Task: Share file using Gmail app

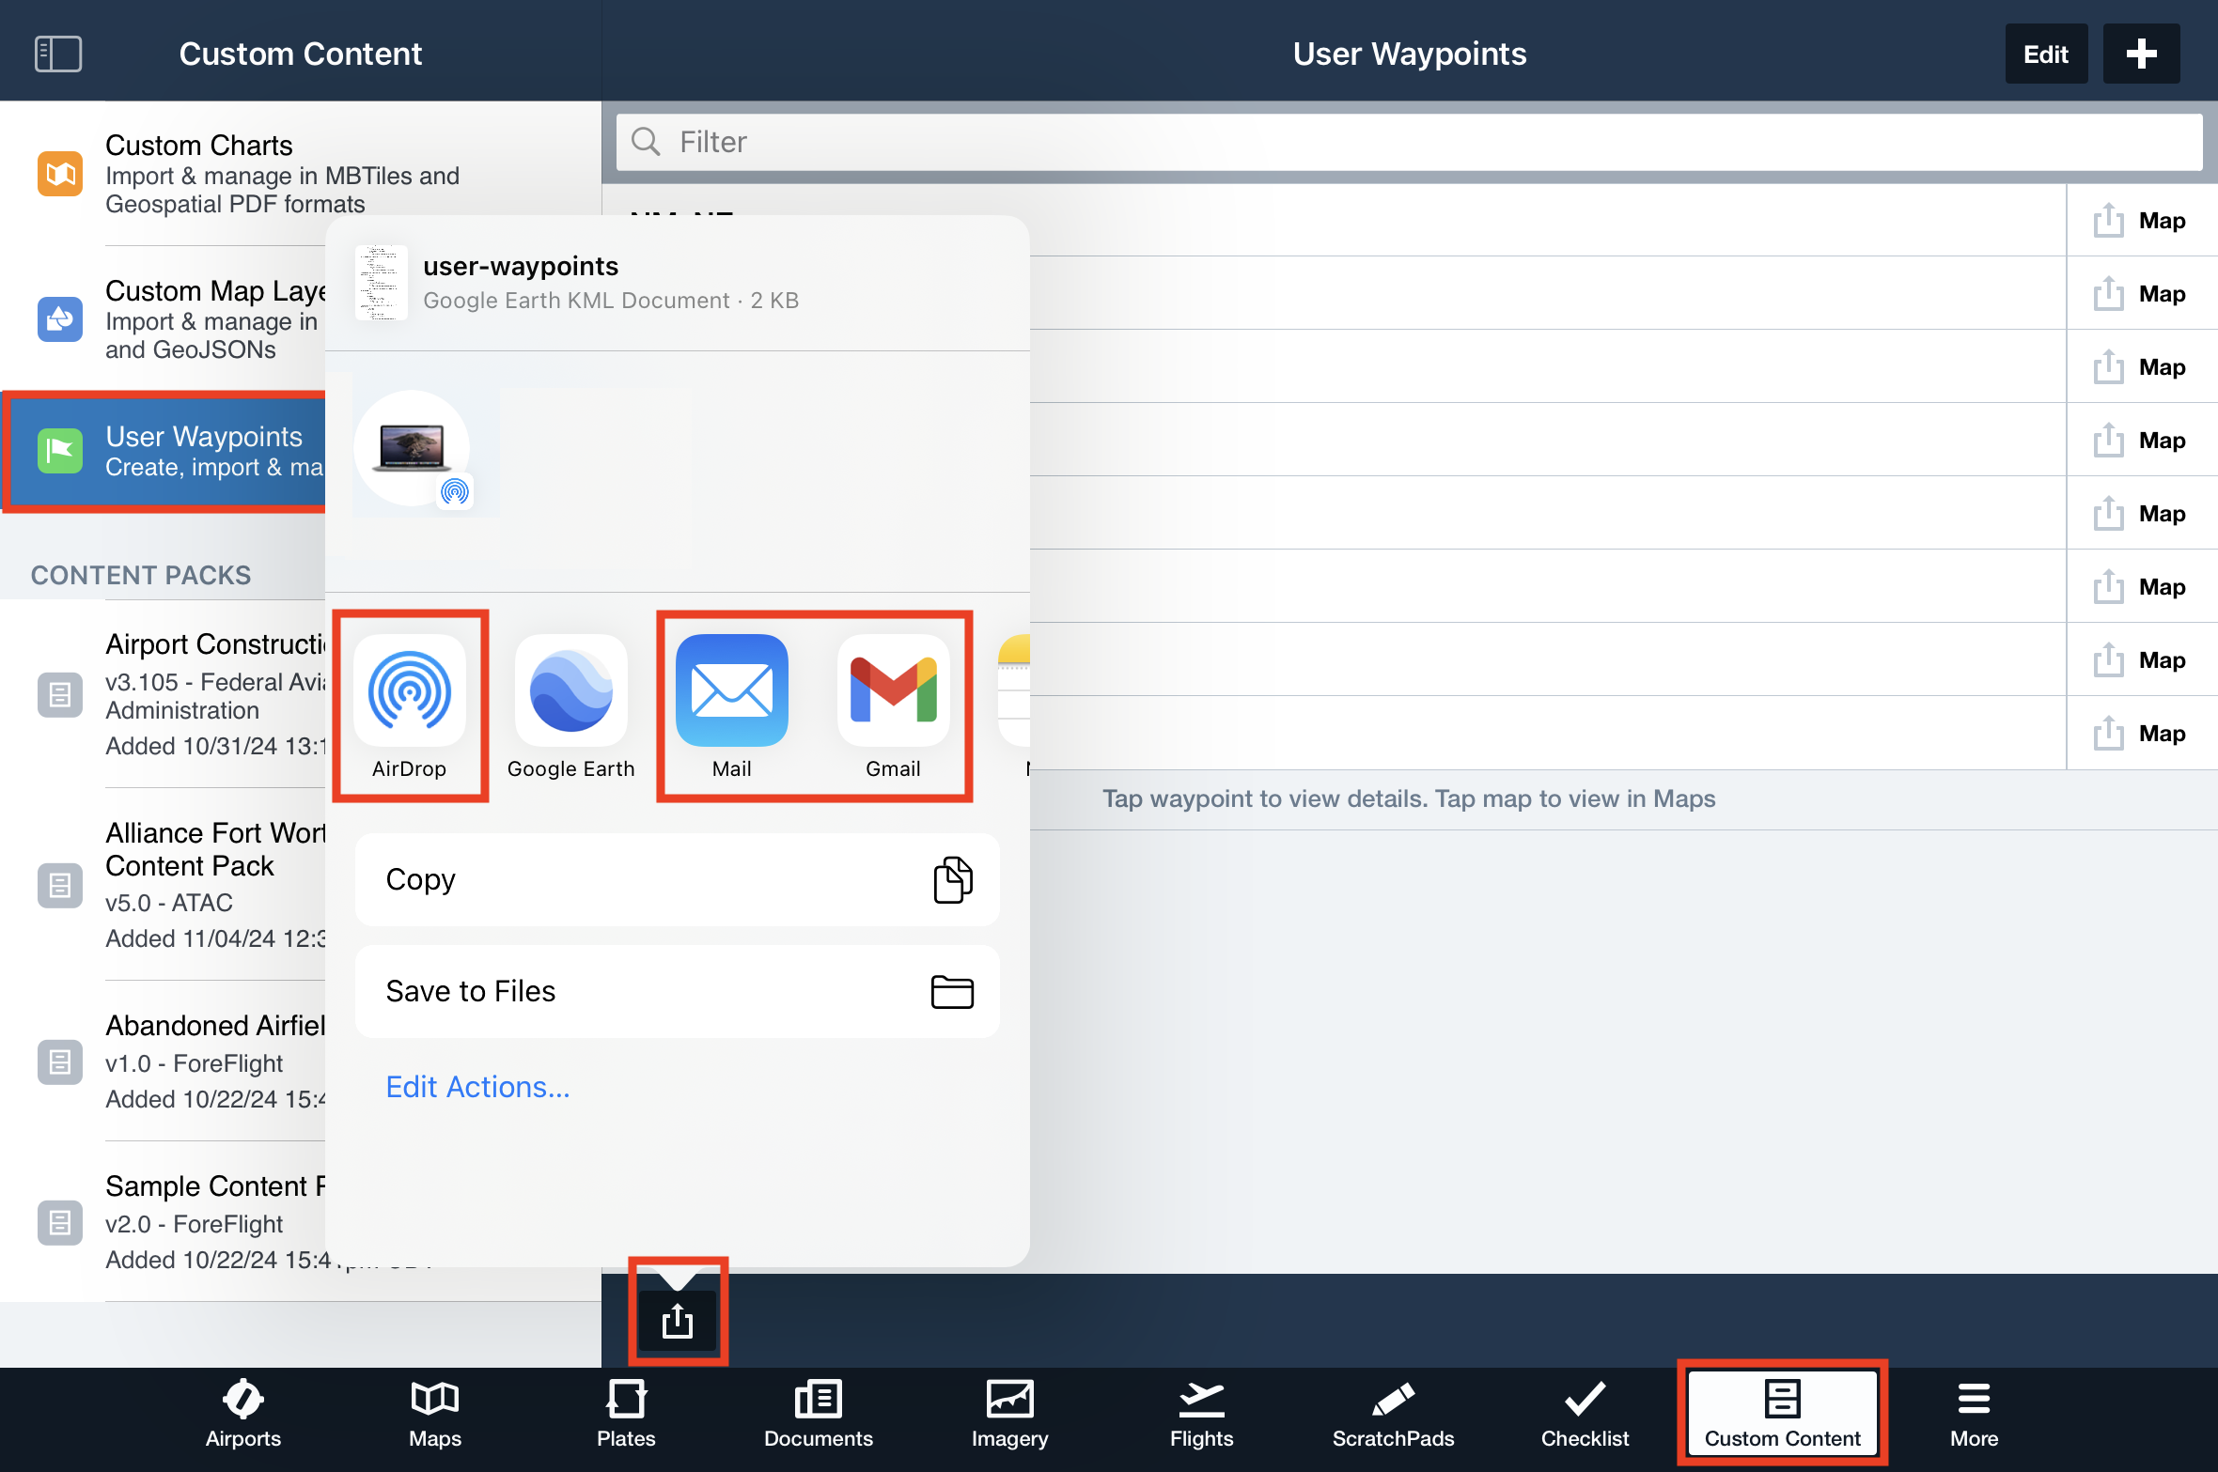Action: 894,690
